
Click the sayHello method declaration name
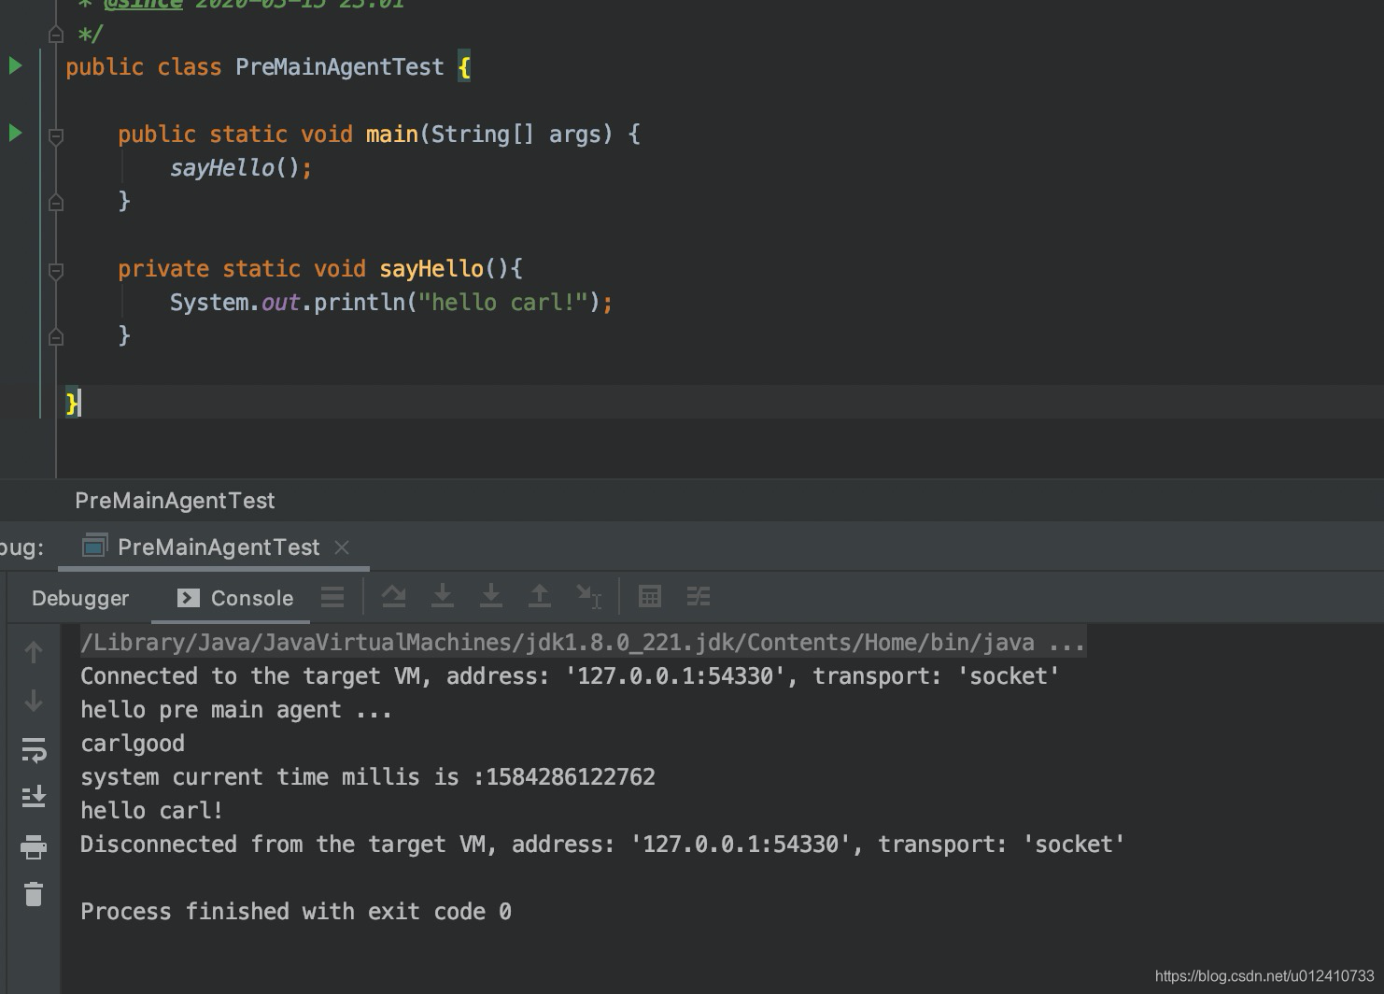(431, 269)
